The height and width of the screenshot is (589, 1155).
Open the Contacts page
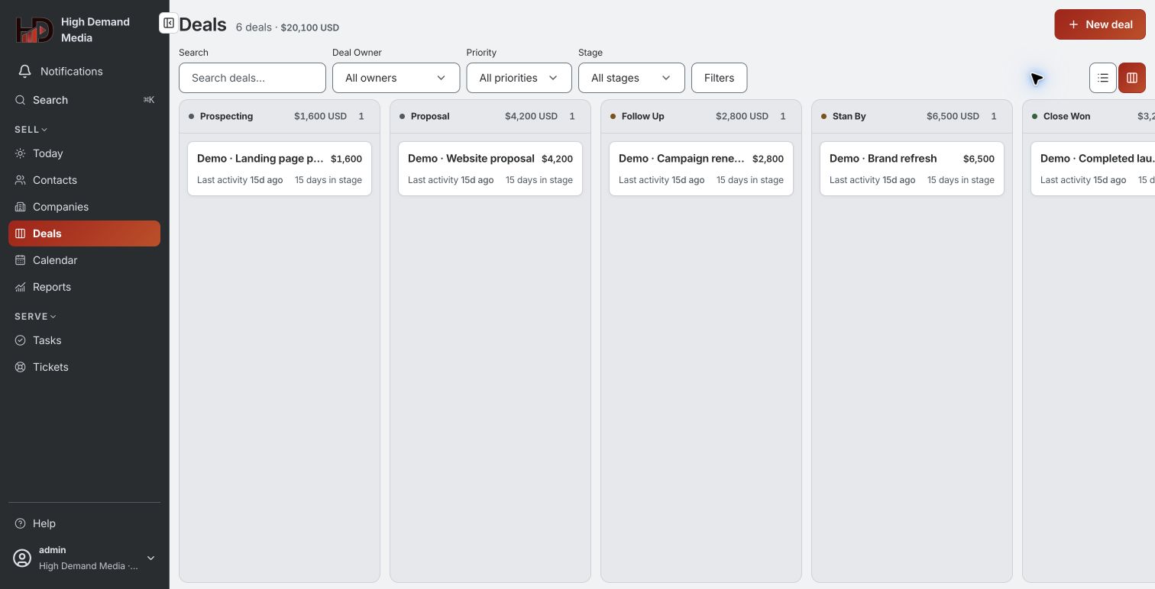[x=84, y=180]
